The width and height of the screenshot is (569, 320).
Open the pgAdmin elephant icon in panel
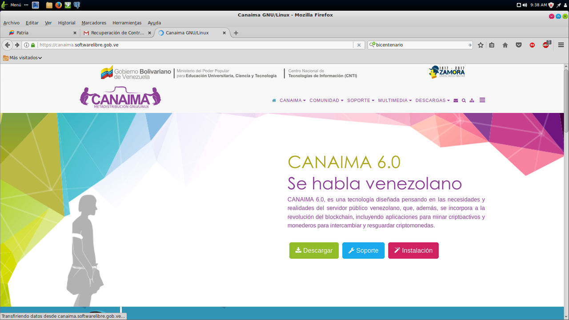tap(77, 5)
